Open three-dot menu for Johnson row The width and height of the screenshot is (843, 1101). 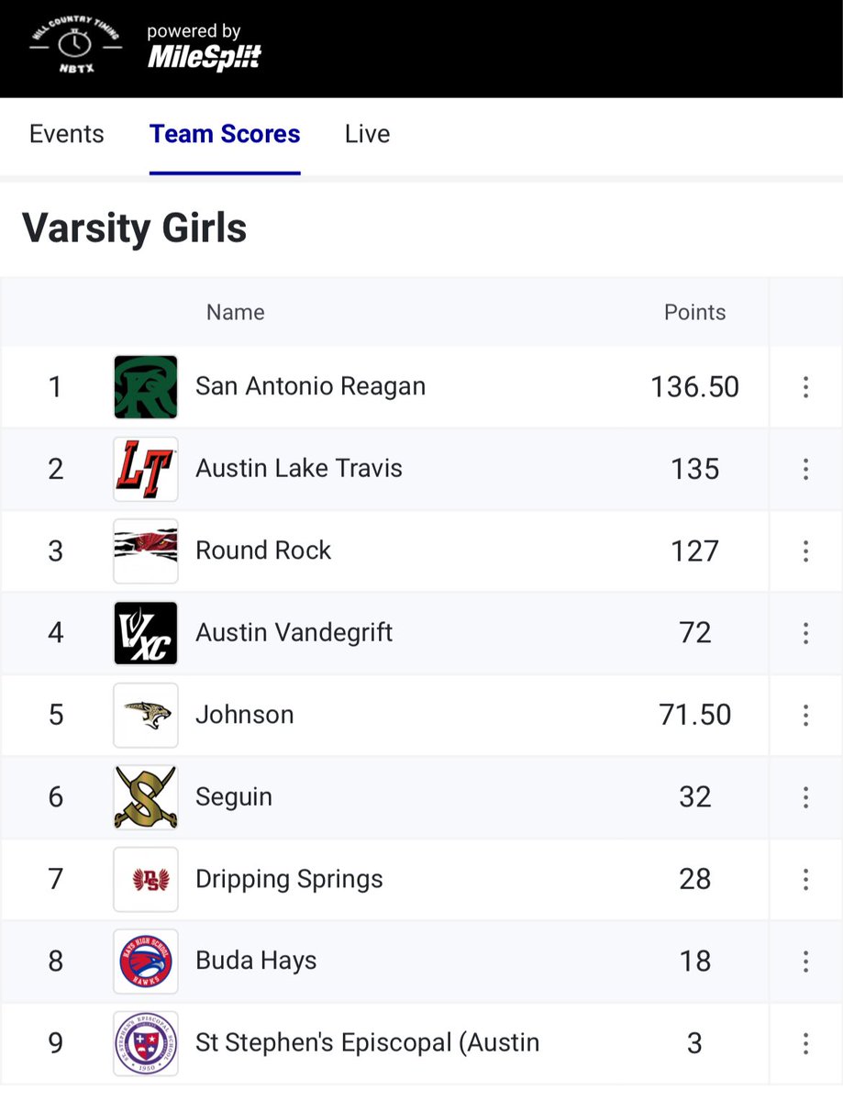tap(805, 715)
